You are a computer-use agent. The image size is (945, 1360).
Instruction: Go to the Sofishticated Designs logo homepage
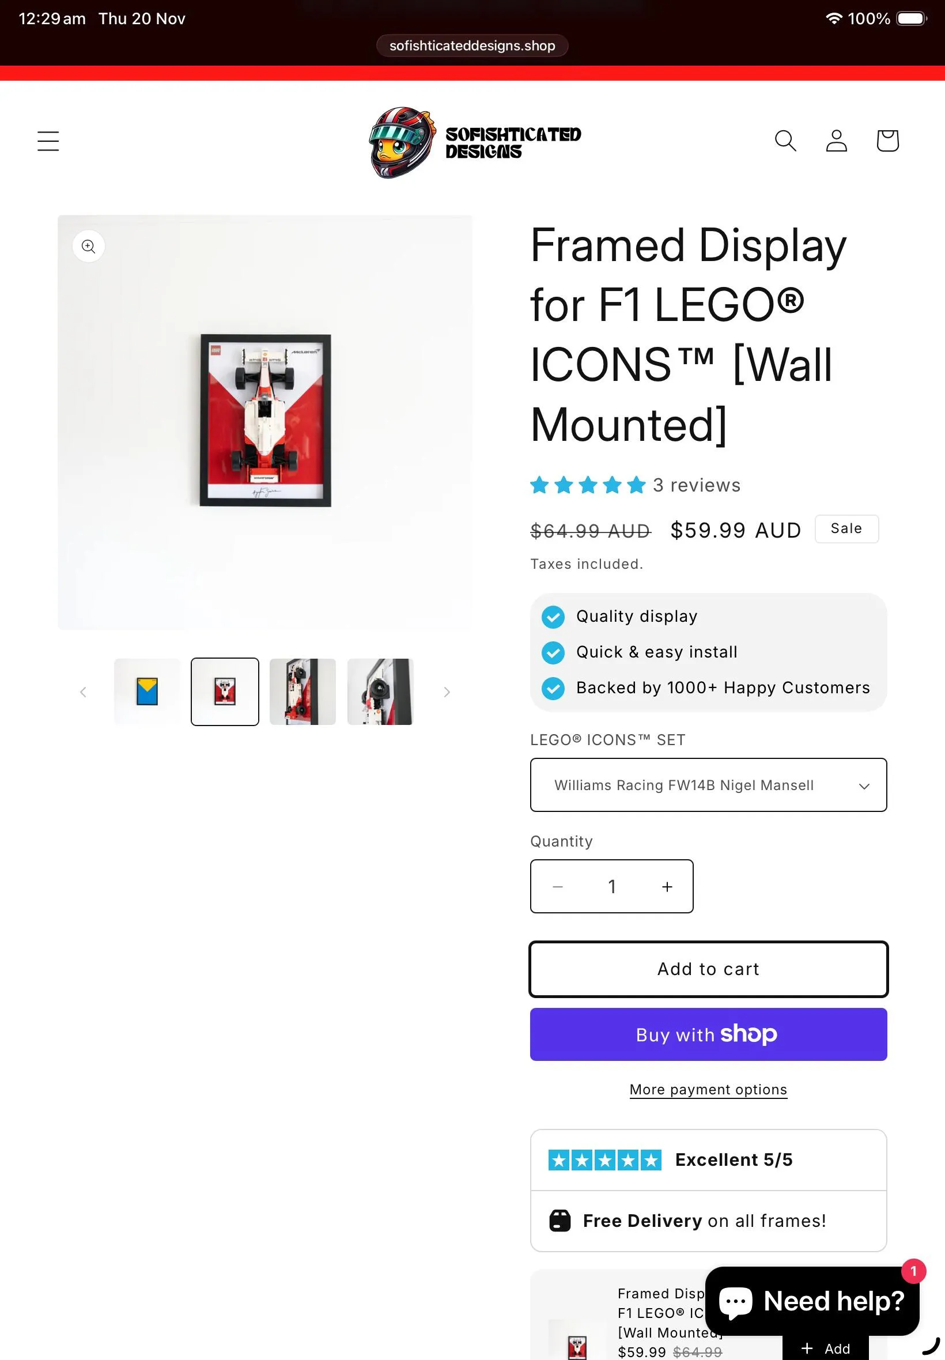474,143
